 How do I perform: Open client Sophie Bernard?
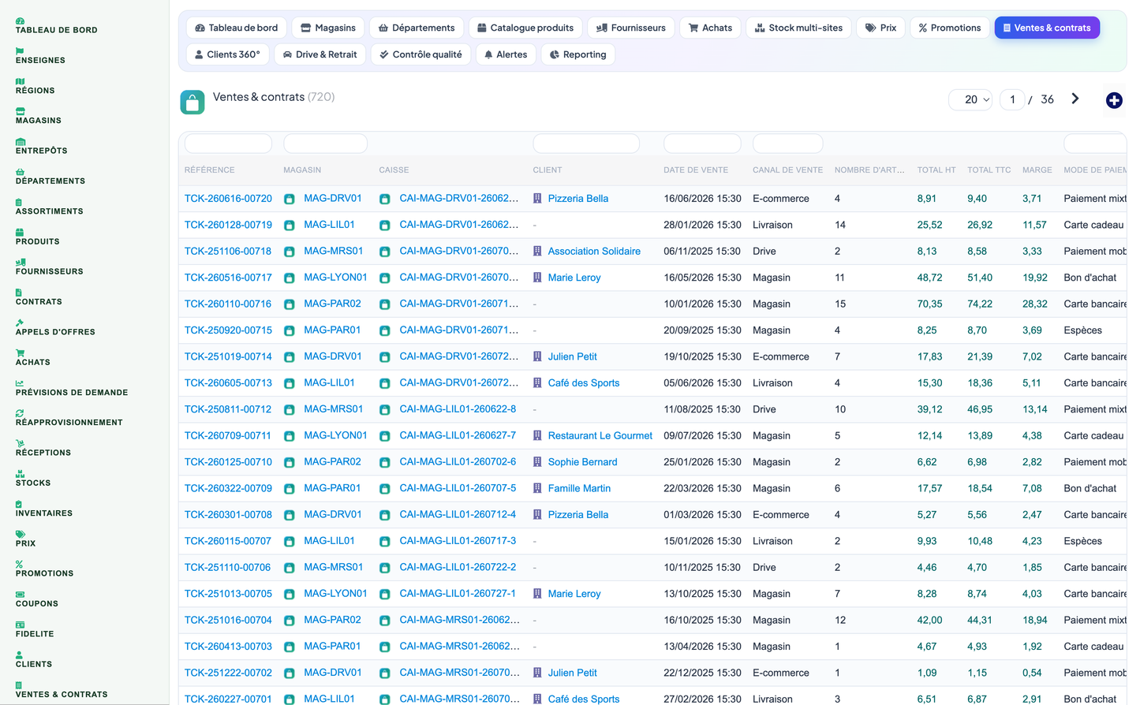click(582, 462)
